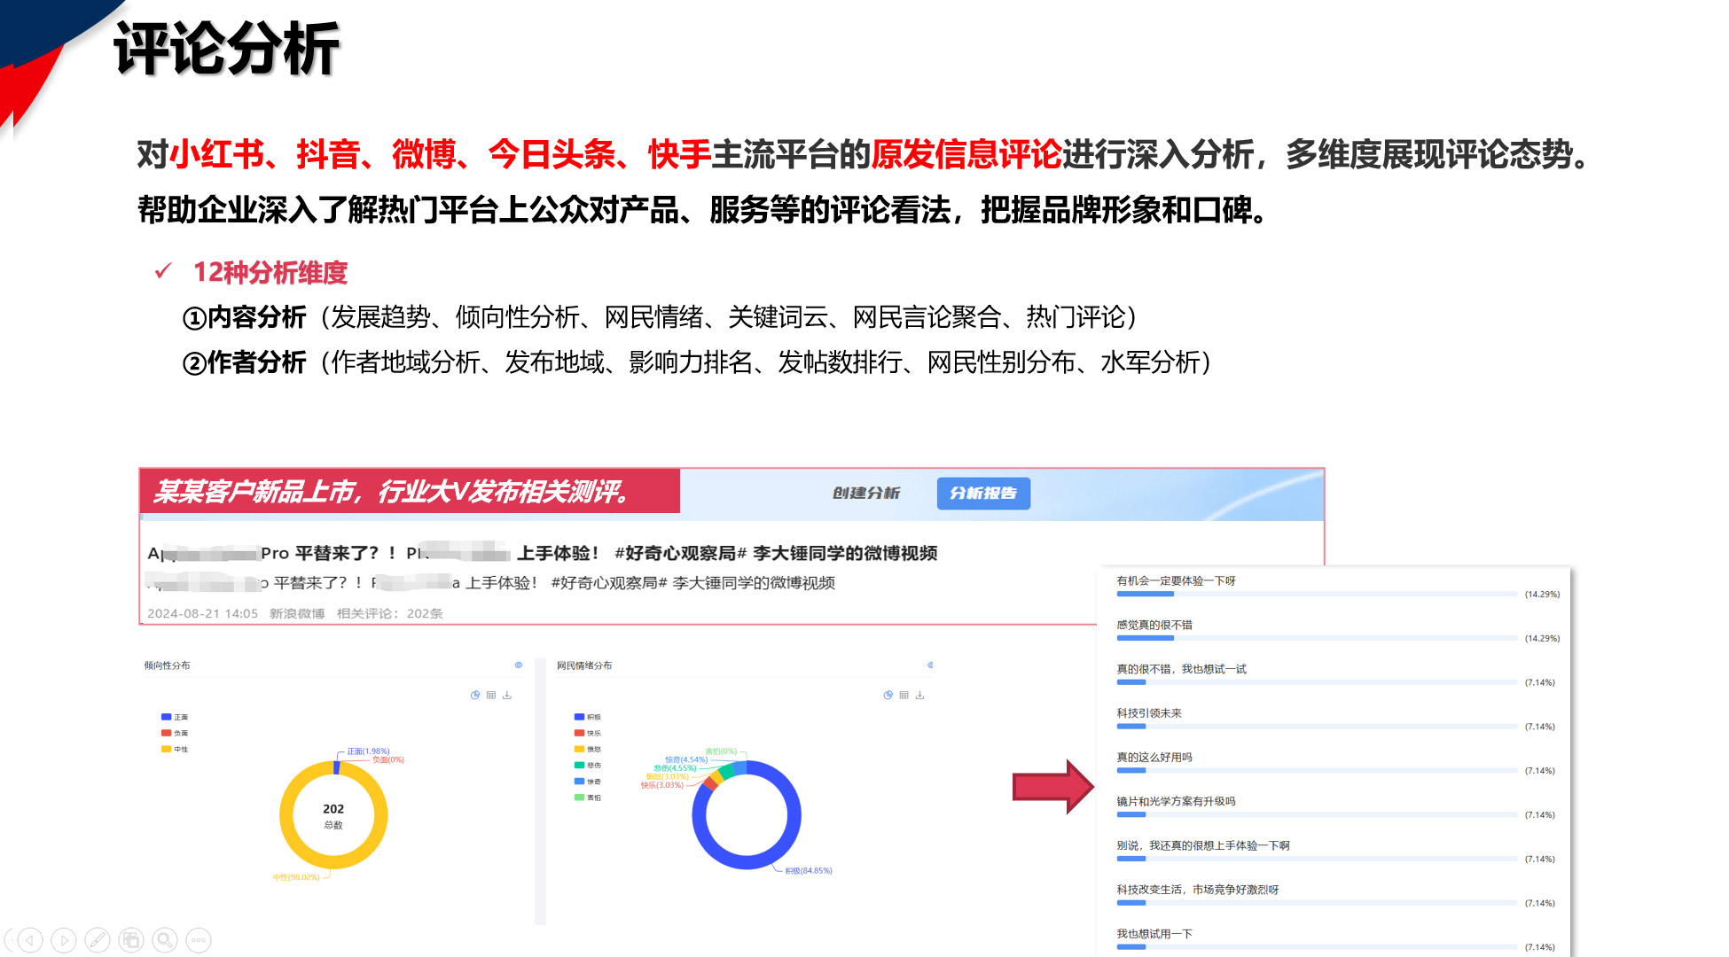Select the comment 科技引领未来
The height and width of the screenshot is (957, 1729).
coord(1148,713)
